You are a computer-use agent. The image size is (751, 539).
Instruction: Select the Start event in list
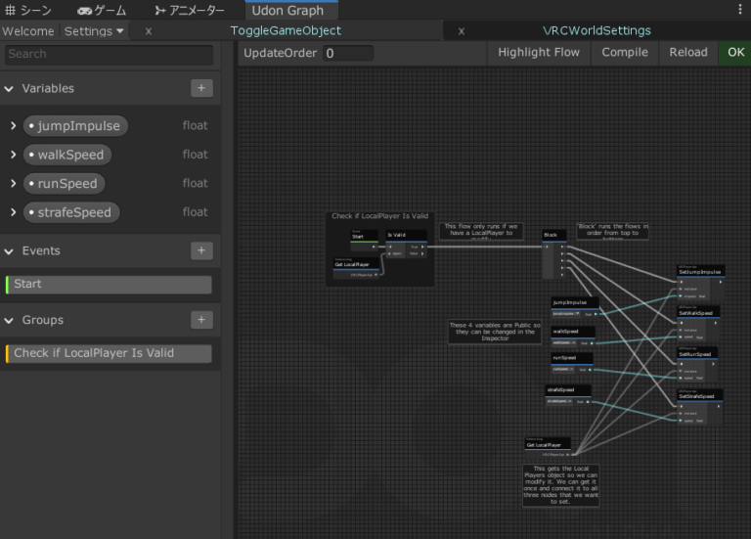coord(109,284)
